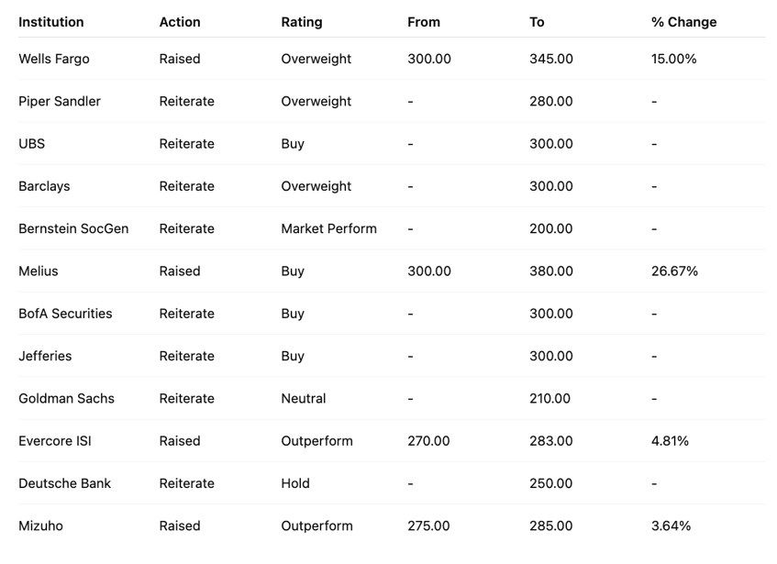Click the From column header

tap(424, 22)
